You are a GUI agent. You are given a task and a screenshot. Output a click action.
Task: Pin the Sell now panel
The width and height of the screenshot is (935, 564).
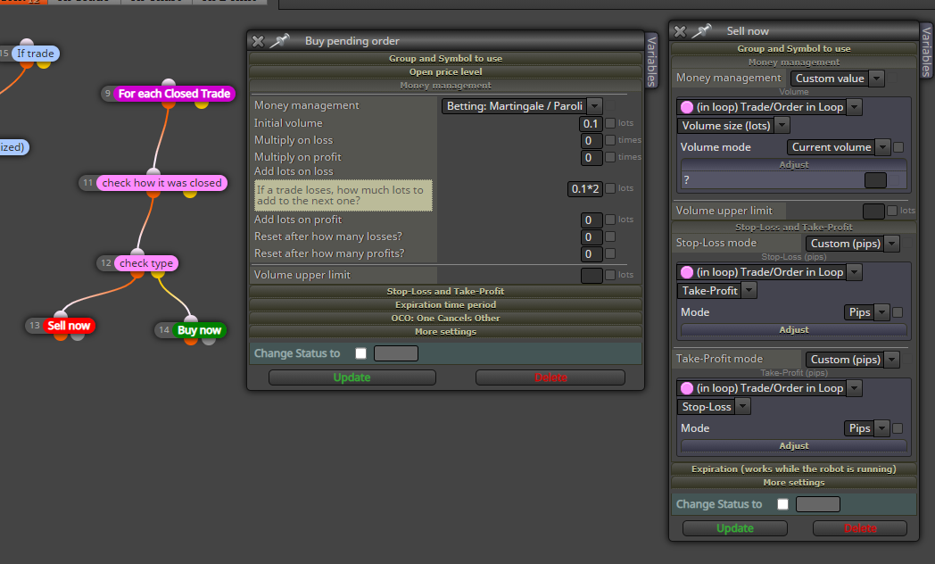pos(702,30)
